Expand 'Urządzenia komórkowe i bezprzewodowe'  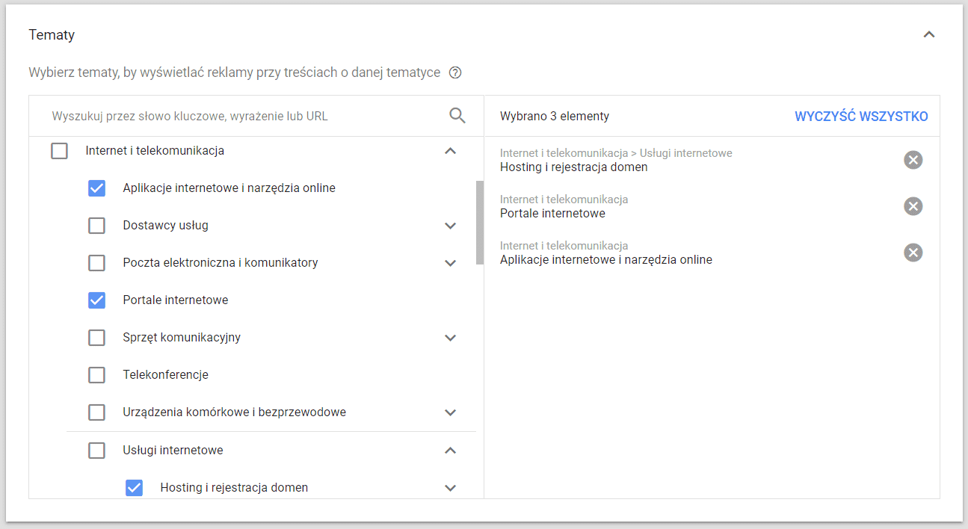coord(450,412)
